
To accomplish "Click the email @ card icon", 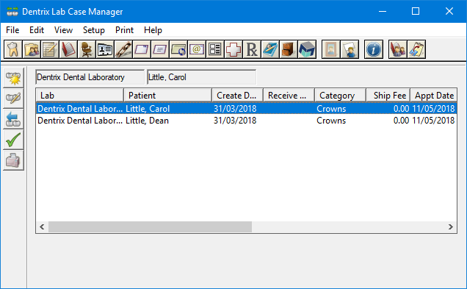I will (x=197, y=49).
